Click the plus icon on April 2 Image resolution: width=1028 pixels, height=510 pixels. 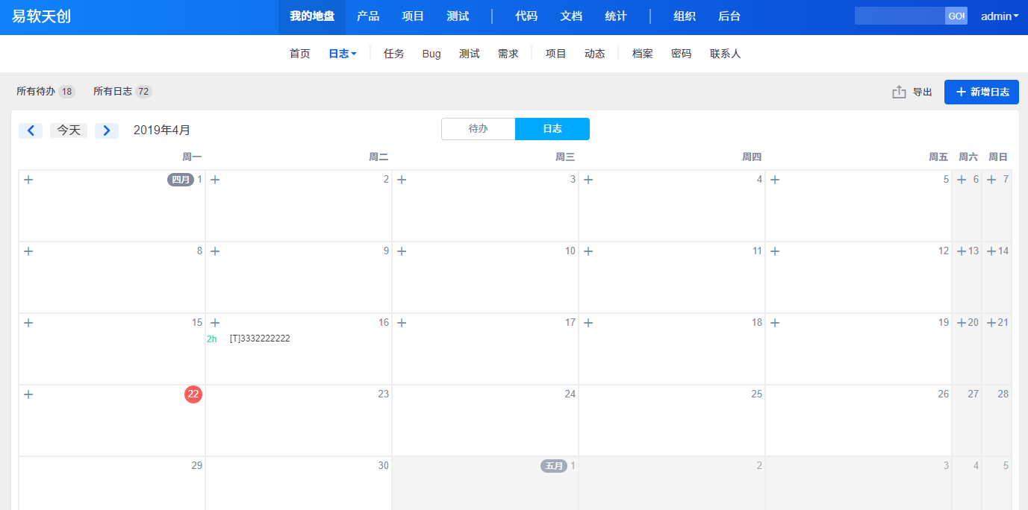click(215, 180)
